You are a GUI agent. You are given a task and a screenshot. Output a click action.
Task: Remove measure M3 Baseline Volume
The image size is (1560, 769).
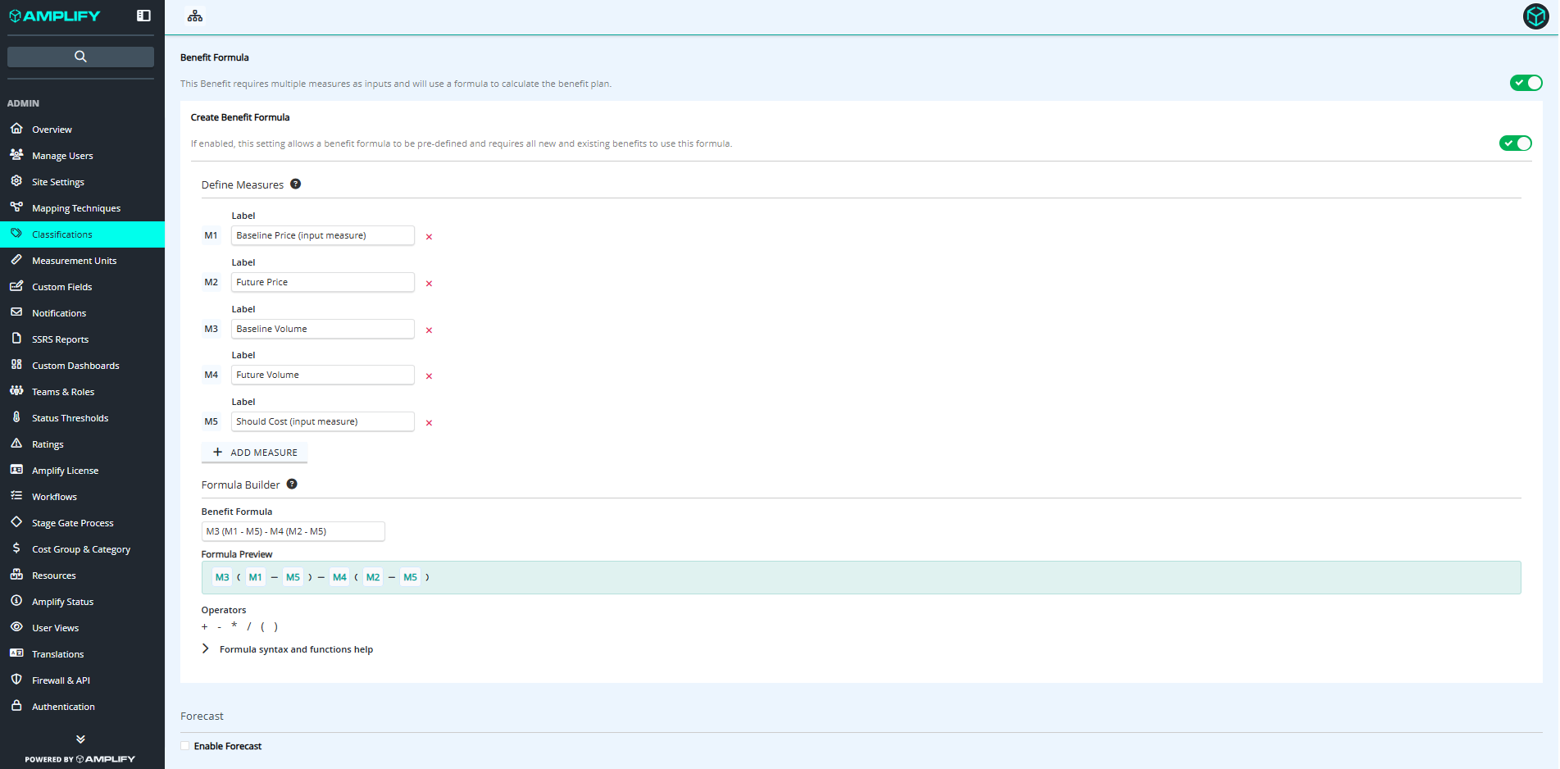pyautogui.click(x=429, y=330)
